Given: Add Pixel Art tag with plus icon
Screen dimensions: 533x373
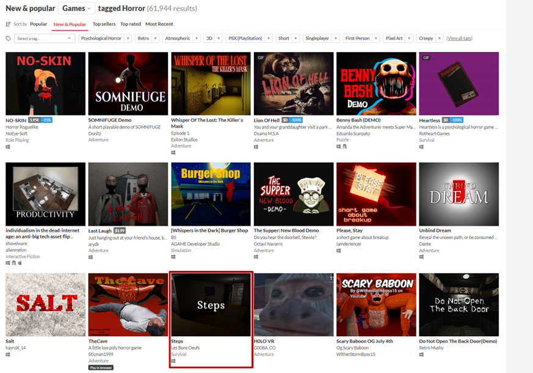Looking at the screenshot, I should pos(409,39).
